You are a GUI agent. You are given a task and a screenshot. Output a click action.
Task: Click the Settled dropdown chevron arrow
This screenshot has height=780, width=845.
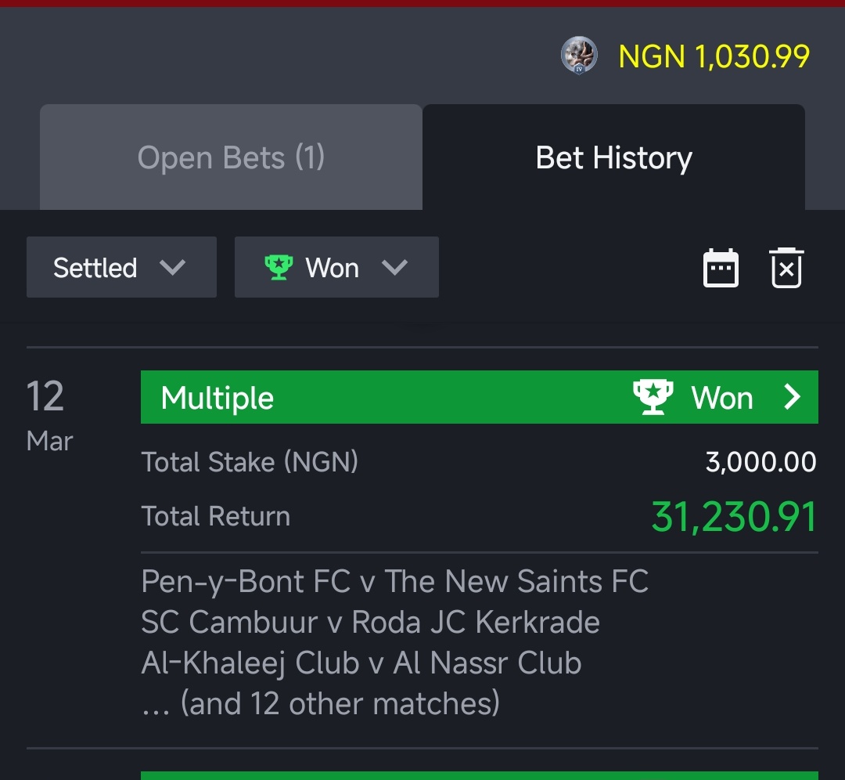click(x=172, y=267)
